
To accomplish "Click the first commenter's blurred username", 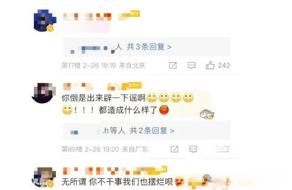I will point(87,17).
